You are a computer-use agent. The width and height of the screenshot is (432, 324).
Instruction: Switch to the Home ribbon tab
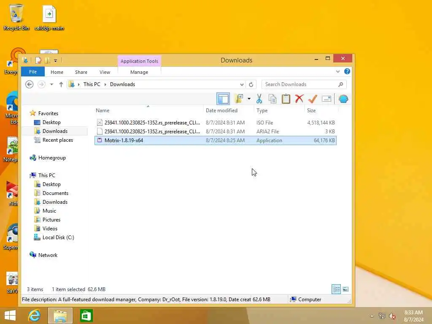tap(57, 72)
